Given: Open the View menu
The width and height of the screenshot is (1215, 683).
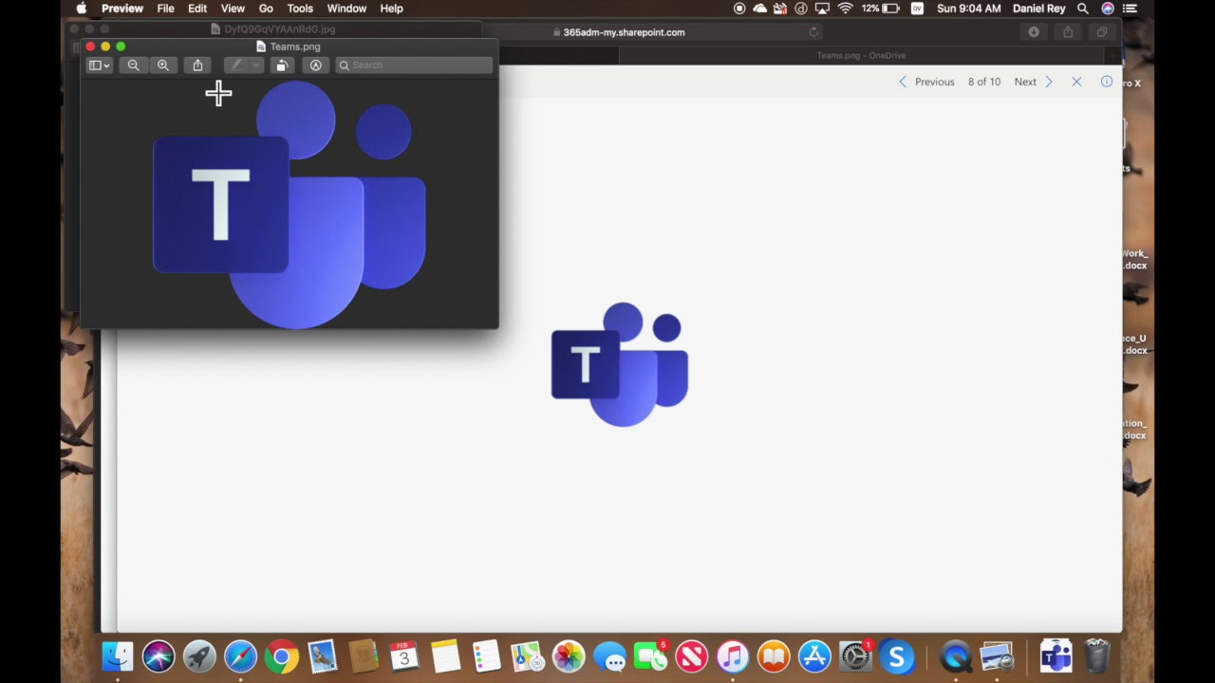Looking at the screenshot, I should click(x=233, y=9).
